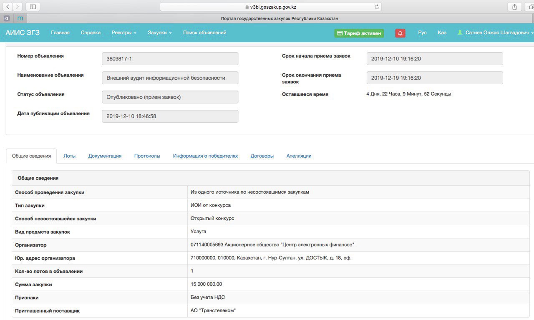Click value Услуга

198,232
